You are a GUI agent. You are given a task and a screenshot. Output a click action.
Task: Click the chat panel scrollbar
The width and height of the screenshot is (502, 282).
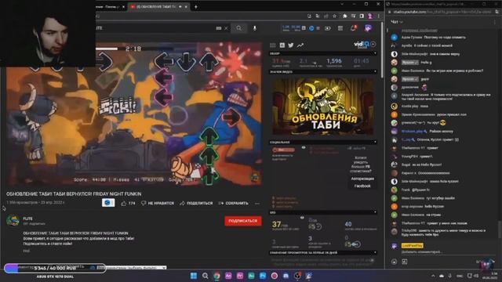(500, 229)
